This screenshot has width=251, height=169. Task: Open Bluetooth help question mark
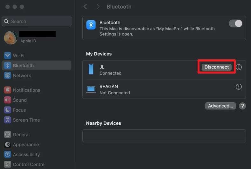coord(242,106)
